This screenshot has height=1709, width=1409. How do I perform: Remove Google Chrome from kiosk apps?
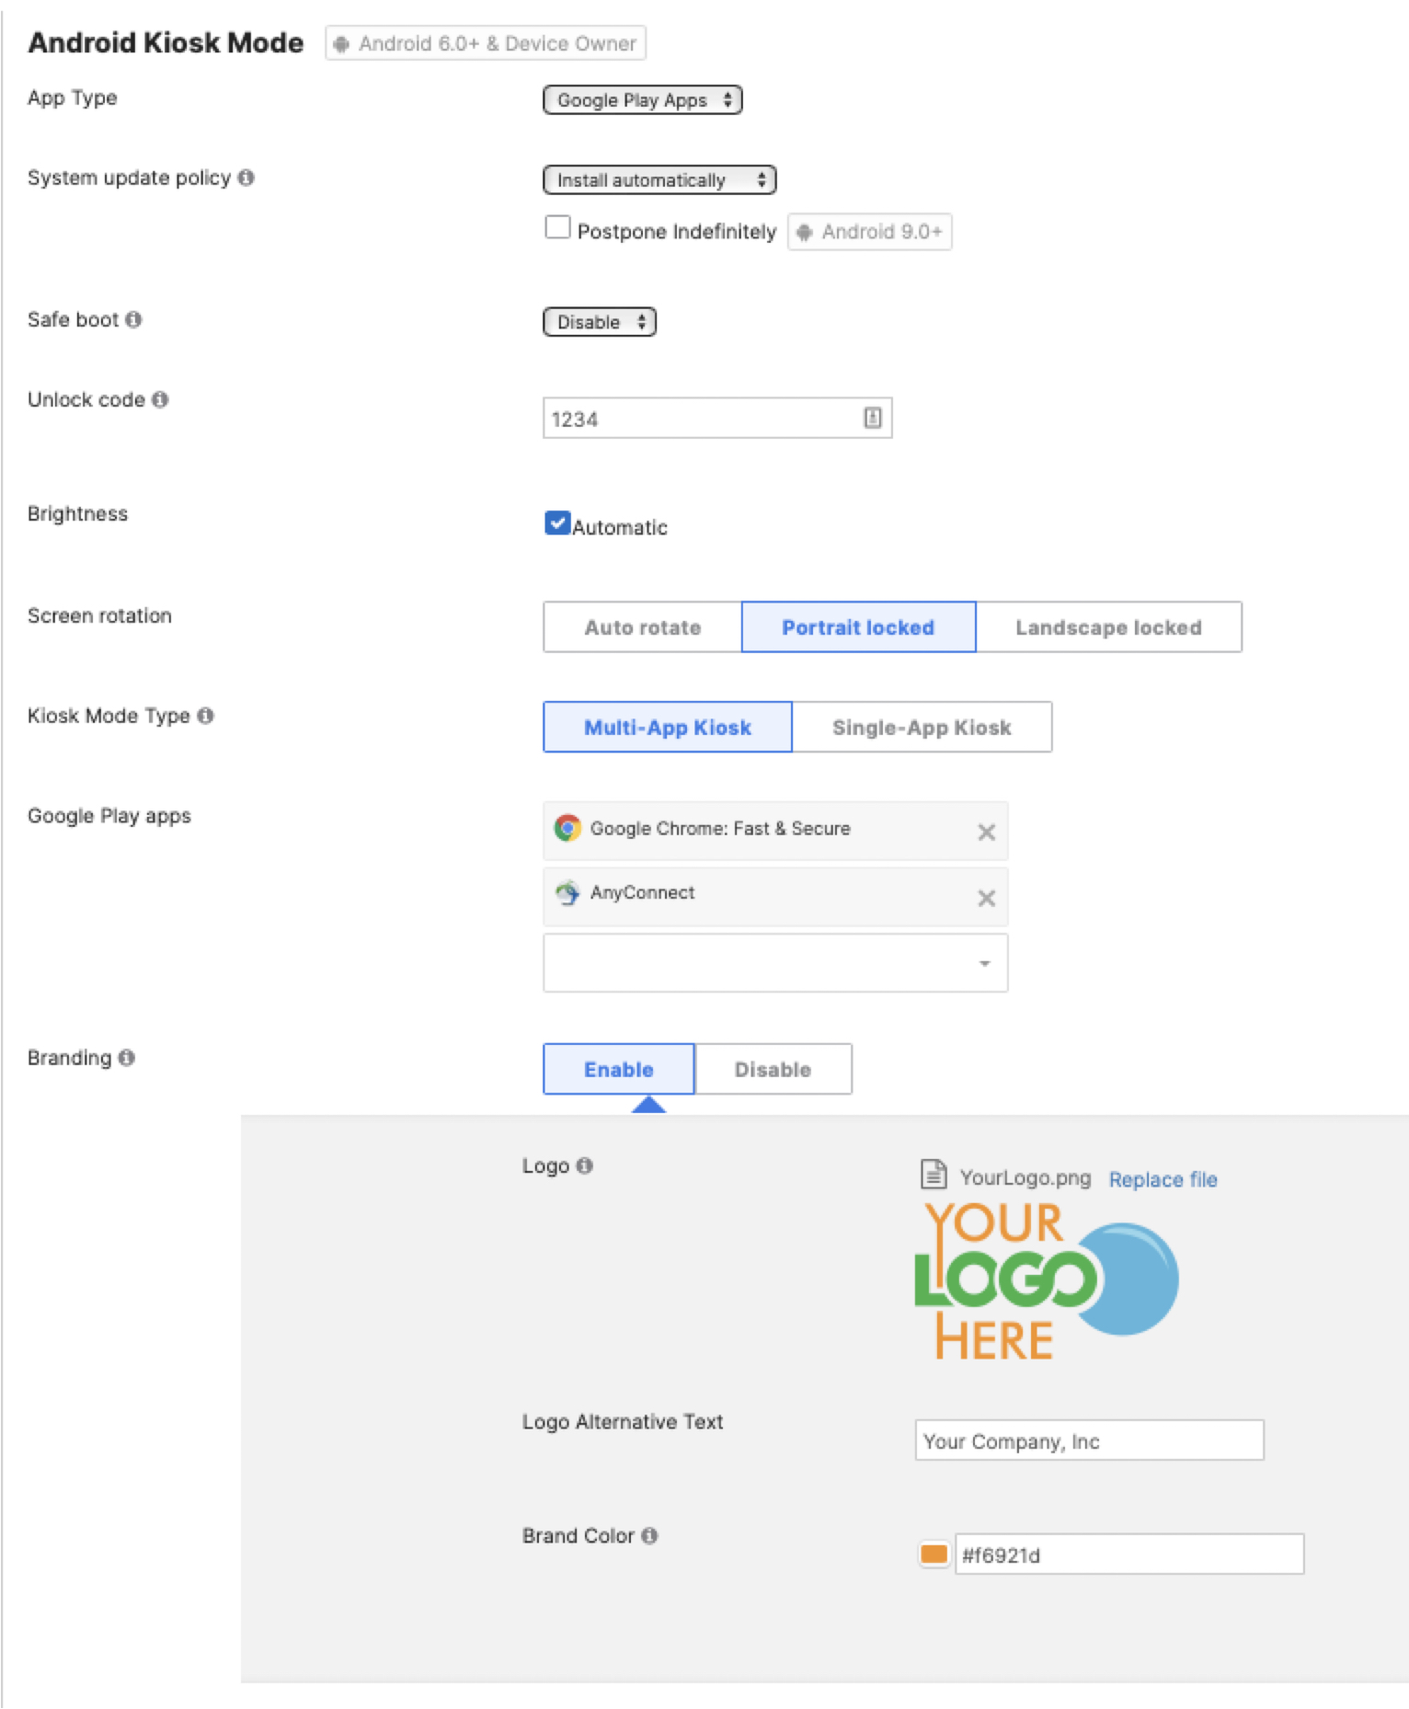(986, 832)
